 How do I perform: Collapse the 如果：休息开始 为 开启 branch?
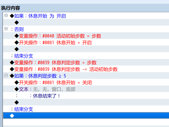(6, 15)
